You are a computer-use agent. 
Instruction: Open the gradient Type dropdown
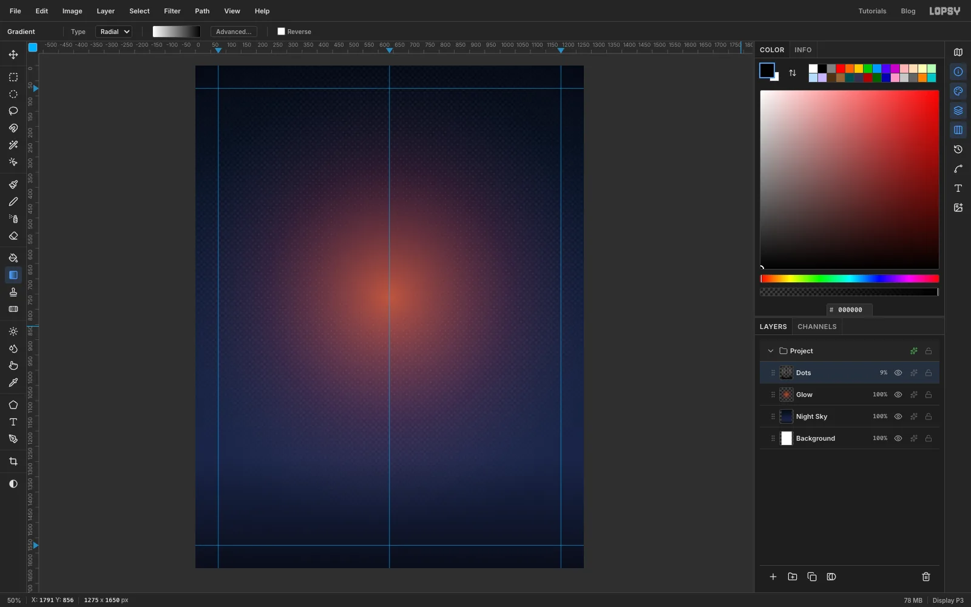113,32
